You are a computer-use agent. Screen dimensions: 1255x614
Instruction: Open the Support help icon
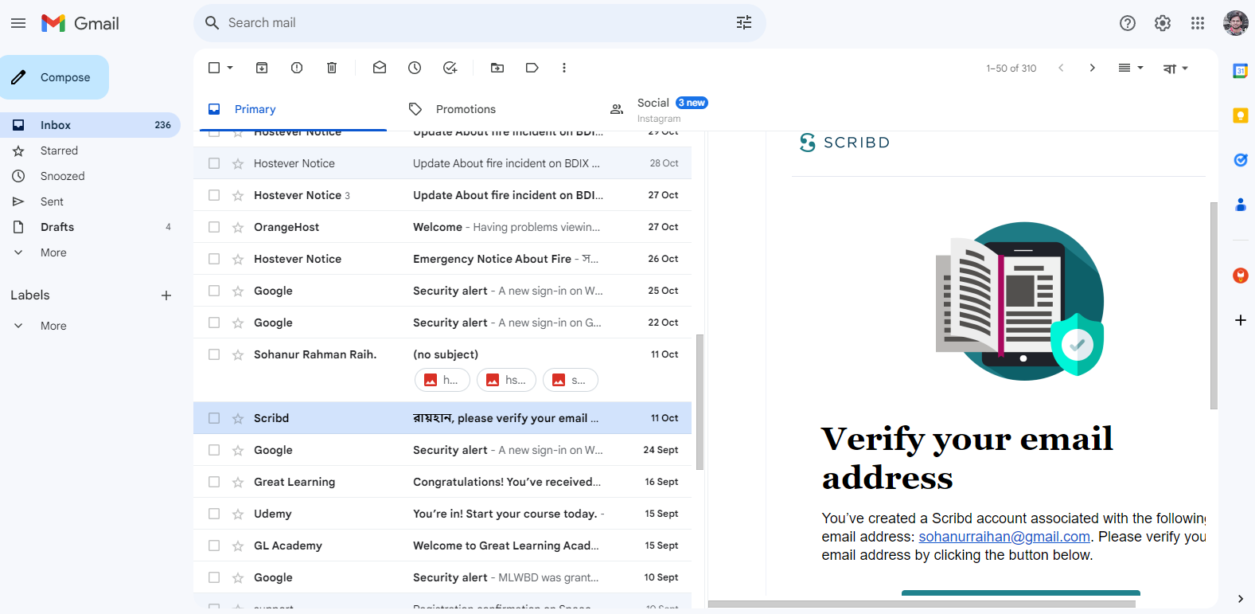1128,23
